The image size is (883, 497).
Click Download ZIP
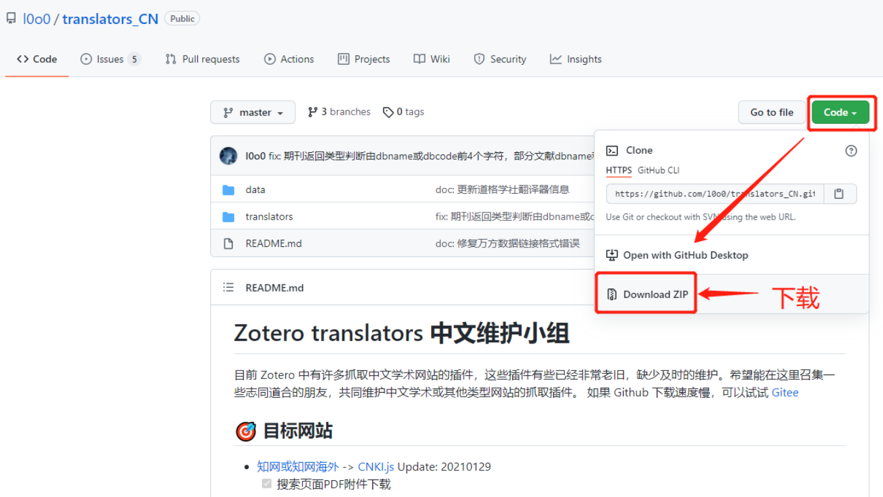coord(655,294)
